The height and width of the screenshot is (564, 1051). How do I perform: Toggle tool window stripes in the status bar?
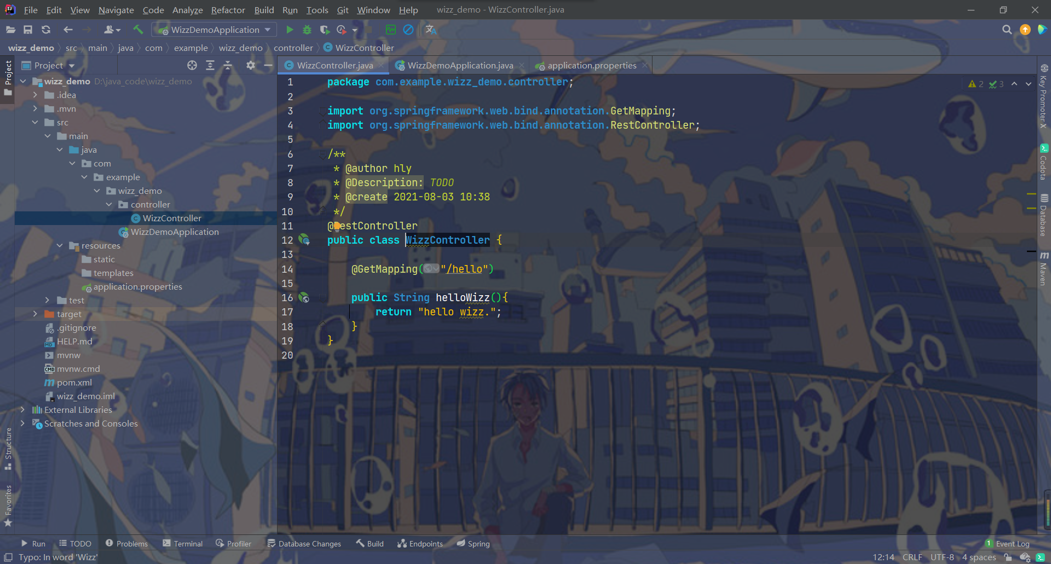(x=8, y=557)
